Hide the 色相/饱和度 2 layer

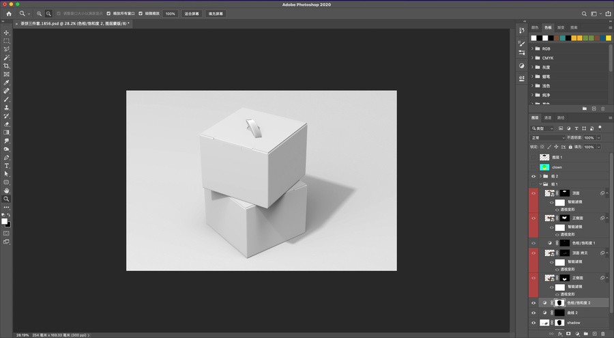coord(533,302)
